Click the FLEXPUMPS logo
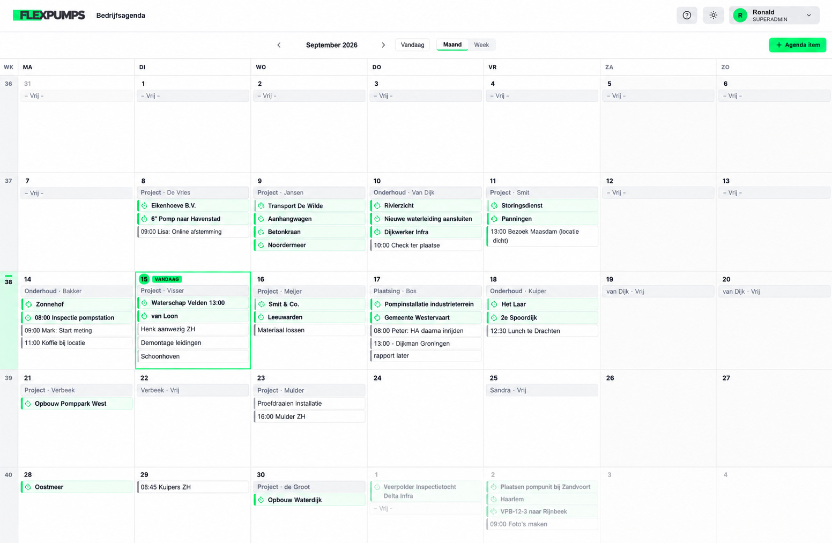Viewport: 832px width, 543px height. click(x=49, y=16)
